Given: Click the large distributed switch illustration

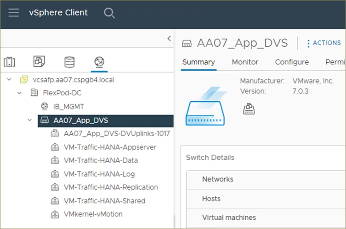Looking at the screenshot, I should click(205, 106).
